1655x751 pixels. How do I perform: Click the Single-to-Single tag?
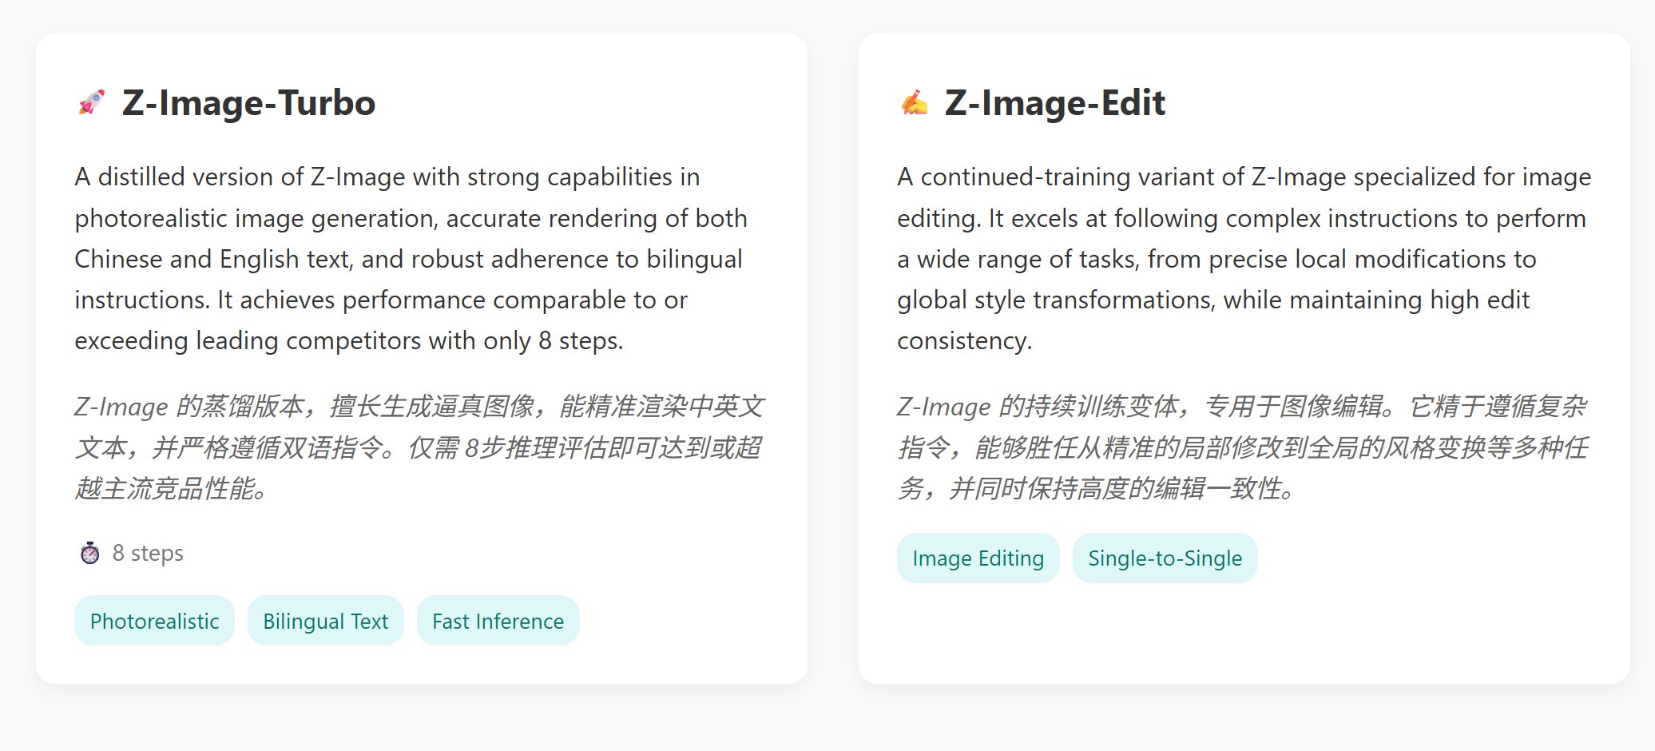tap(1165, 558)
